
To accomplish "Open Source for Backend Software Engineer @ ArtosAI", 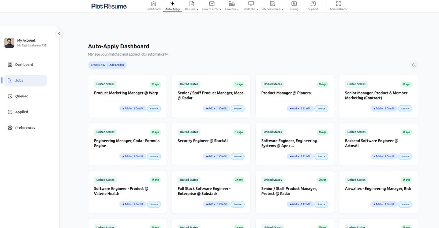I will (x=405, y=156).
